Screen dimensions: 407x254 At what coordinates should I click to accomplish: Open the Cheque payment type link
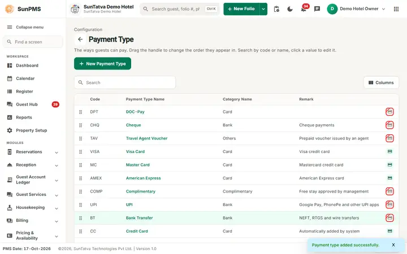click(x=133, y=125)
